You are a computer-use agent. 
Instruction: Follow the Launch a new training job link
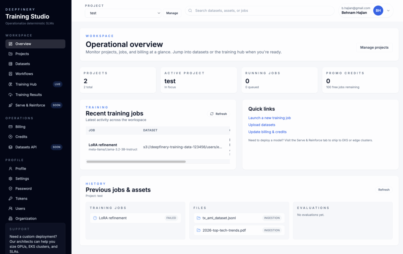click(269, 118)
